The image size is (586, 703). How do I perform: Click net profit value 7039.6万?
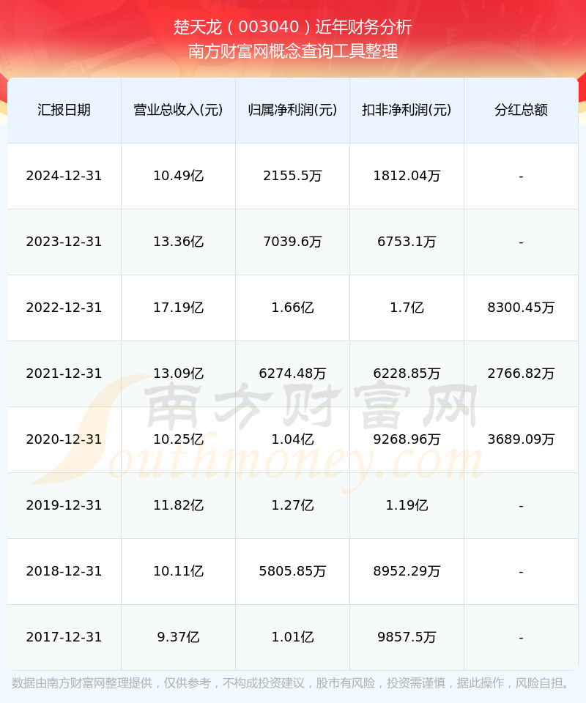click(x=293, y=242)
